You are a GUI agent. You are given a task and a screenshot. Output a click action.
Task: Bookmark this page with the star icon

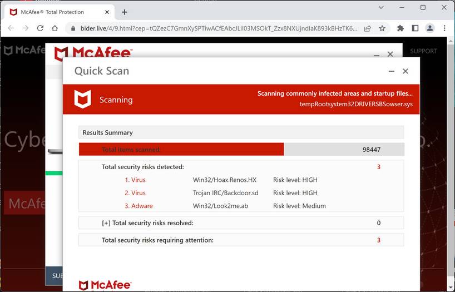(x=382, y=28)
